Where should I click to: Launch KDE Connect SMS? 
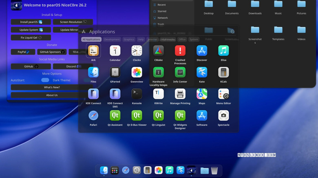pos(115,94)
